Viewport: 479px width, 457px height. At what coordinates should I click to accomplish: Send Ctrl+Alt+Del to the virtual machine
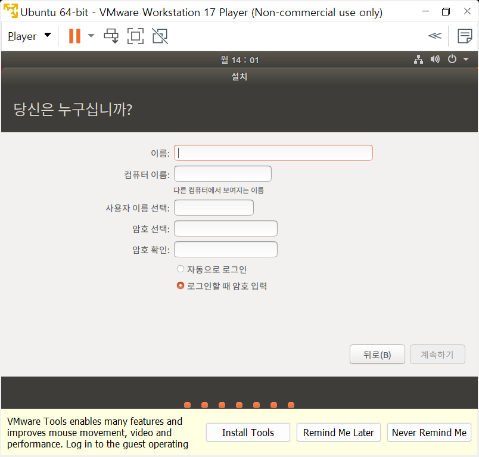[111, 36]
